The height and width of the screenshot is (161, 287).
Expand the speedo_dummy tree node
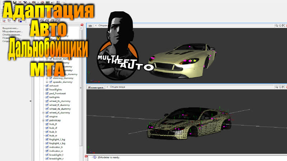tap(47, 82)
